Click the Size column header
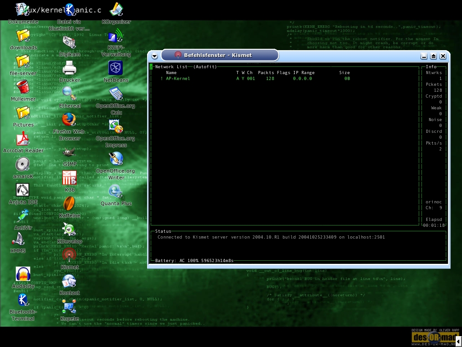The image size is (462, 347). coord(344,73)
